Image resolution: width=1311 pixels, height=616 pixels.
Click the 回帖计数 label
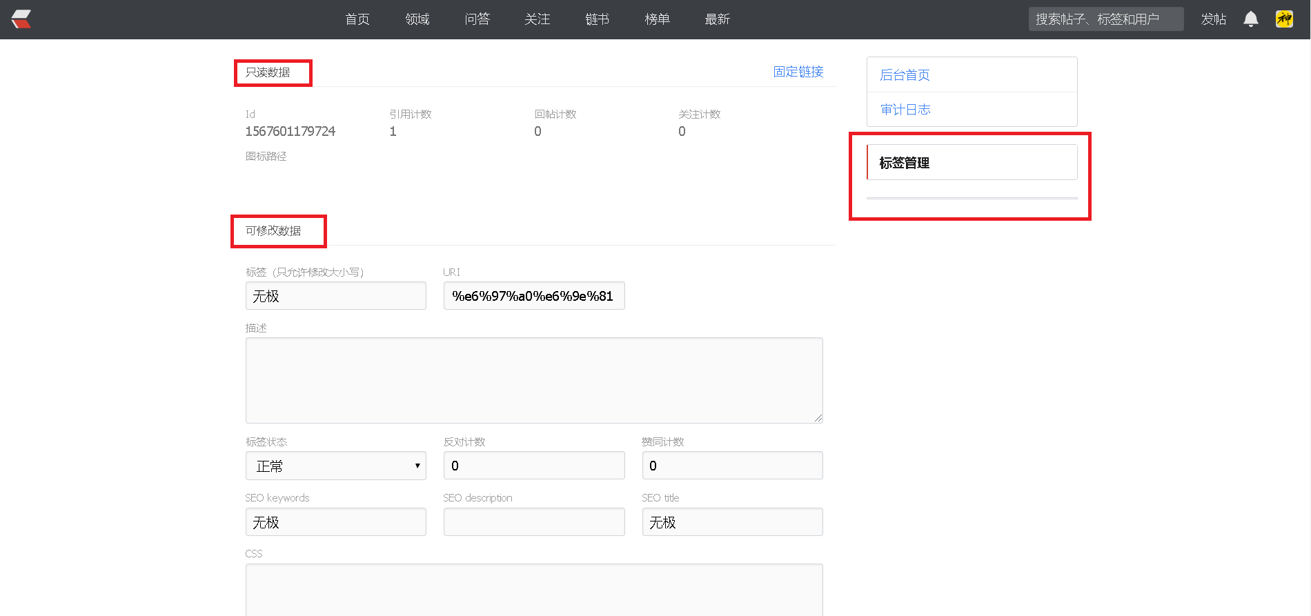[x=555, y=115]
